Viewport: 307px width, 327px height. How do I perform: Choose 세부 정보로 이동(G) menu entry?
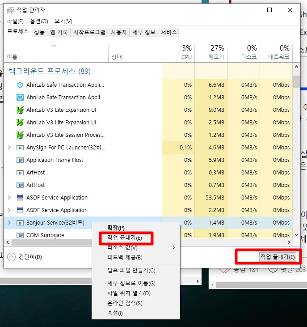click(131, 284)
